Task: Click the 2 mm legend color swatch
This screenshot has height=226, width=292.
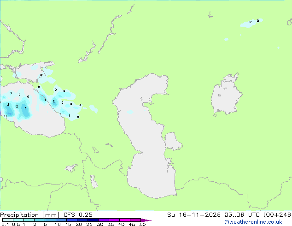Action: [x=40, y=220]
